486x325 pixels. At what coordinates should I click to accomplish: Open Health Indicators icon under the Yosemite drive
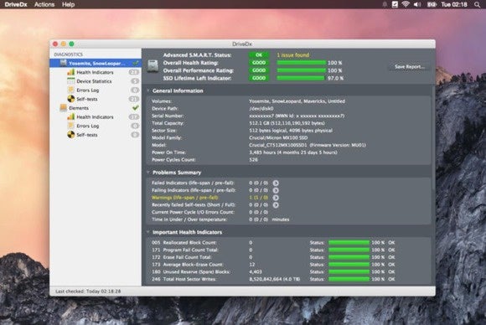[71, 72]
